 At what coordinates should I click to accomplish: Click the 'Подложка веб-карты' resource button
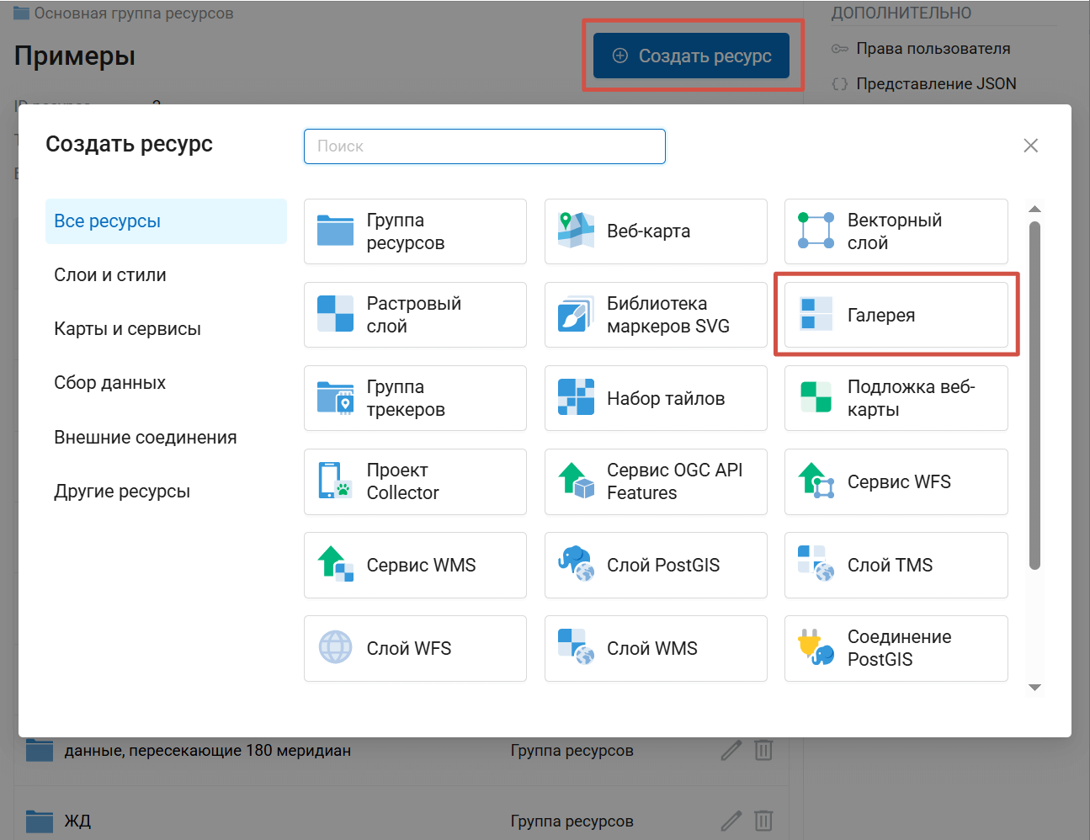896,398
